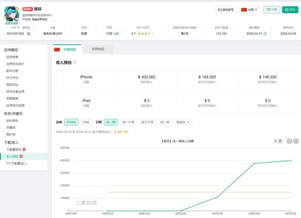Screen dimensions: 301x218
Task: Open 应用状态统计 in the sidebar
Action: 15,64
